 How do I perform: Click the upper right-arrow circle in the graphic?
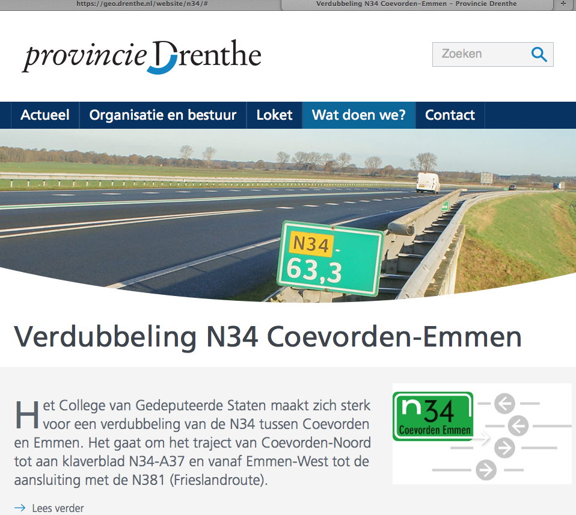click(505, 448)
